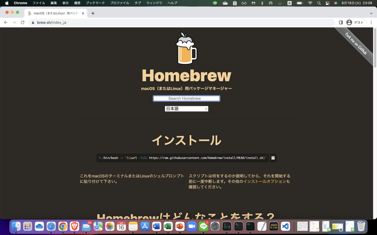
Task: Open Spotlight search magnifier
Action: (x=319, y=3)
